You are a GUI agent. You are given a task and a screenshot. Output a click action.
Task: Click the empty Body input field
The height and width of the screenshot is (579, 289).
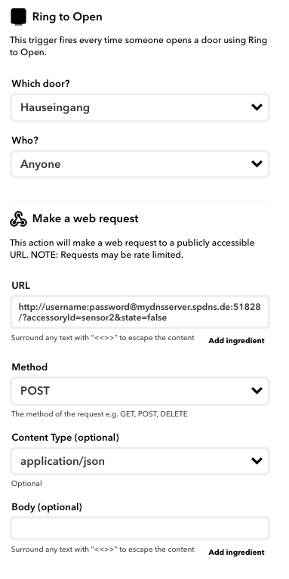tap(140, 528)
